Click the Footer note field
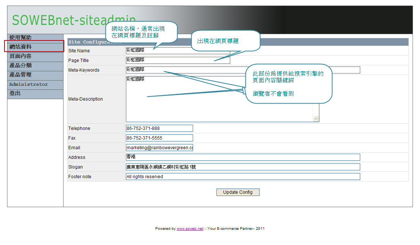The height and width of the screenshot is (245, 420). click(x=223, y=176)
